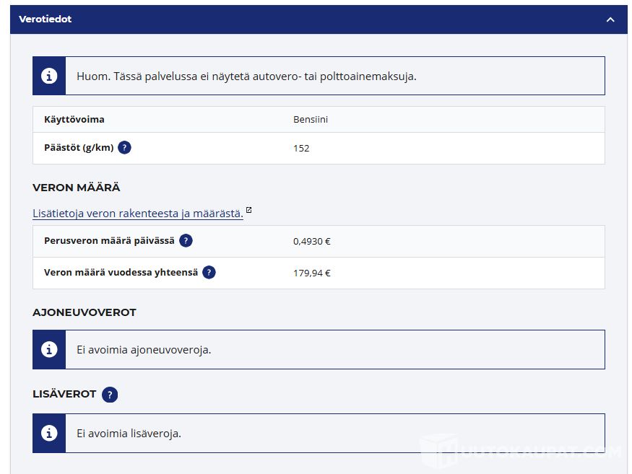Click the VERON MÄÄRÄ heading
Screen dimensions: 632x474
tap(76, 188)
